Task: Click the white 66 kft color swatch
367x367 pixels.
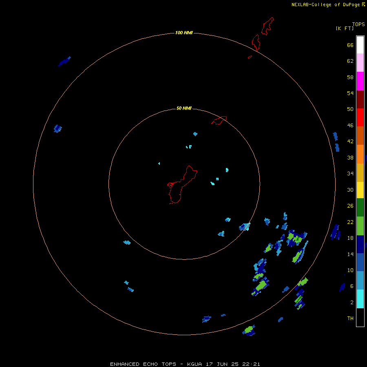Action: click(x=360, y=45)
